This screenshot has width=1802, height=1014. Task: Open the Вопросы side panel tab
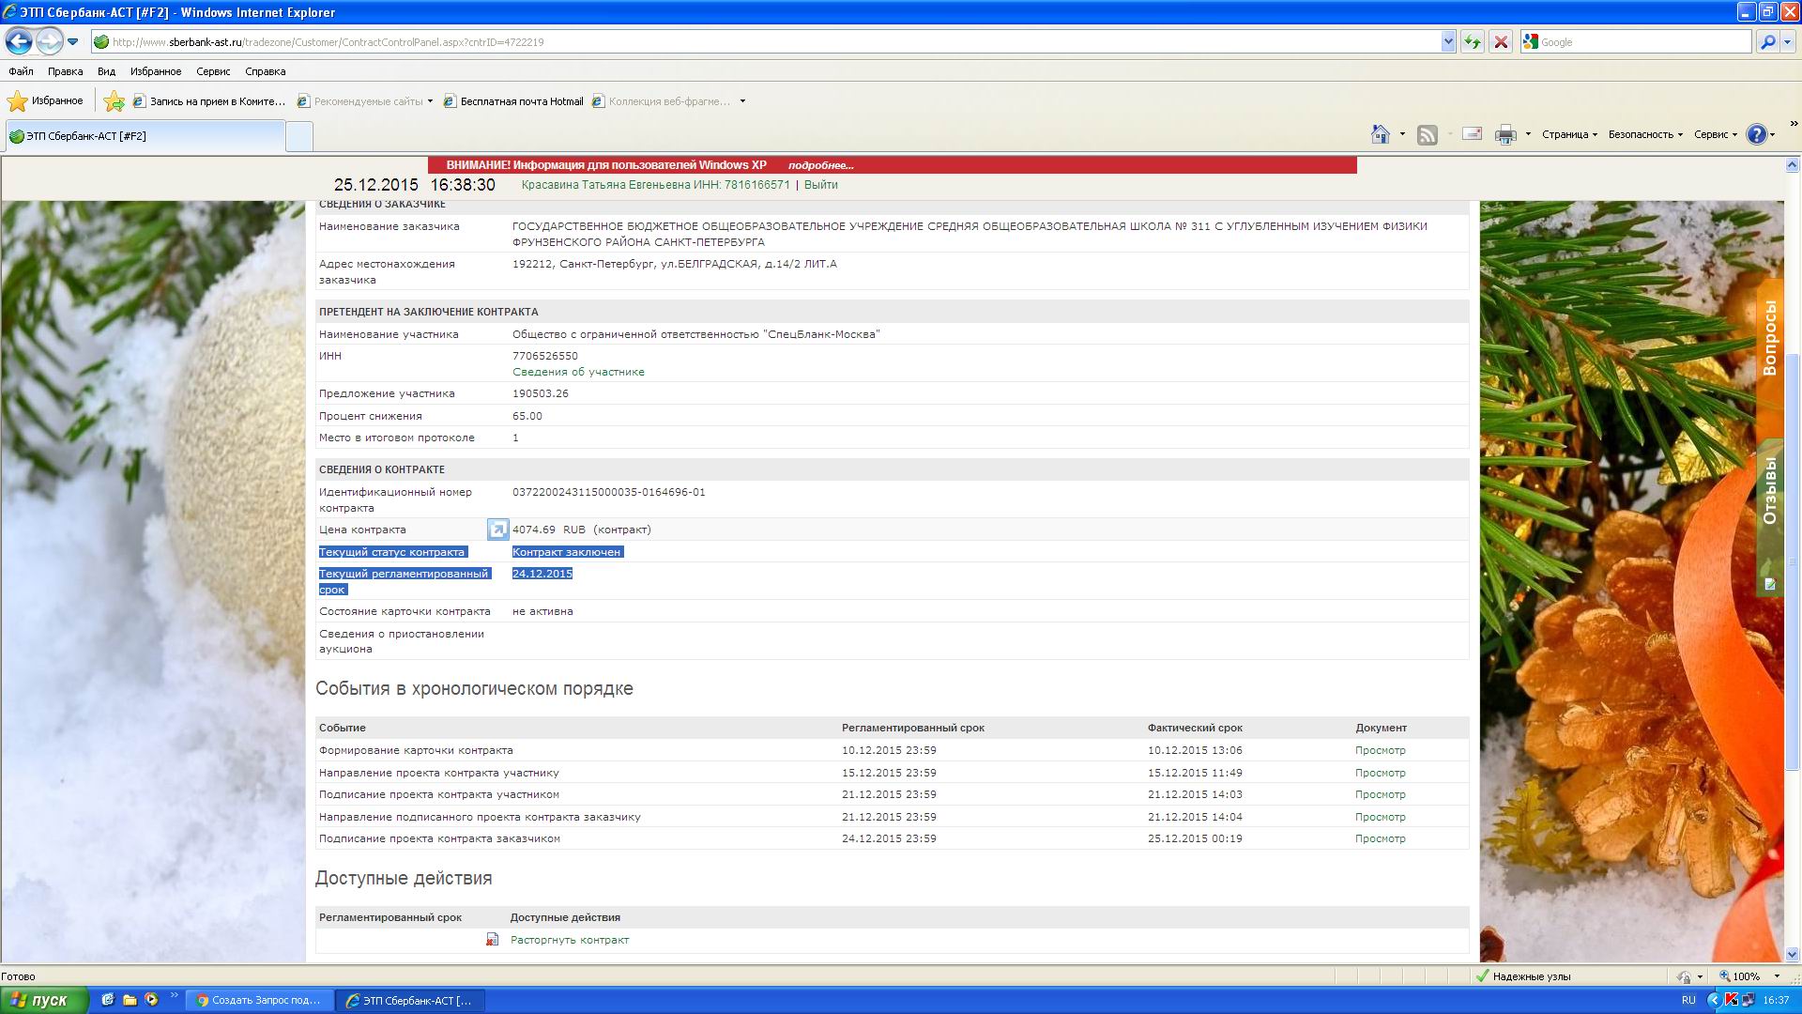point(1769,338)
